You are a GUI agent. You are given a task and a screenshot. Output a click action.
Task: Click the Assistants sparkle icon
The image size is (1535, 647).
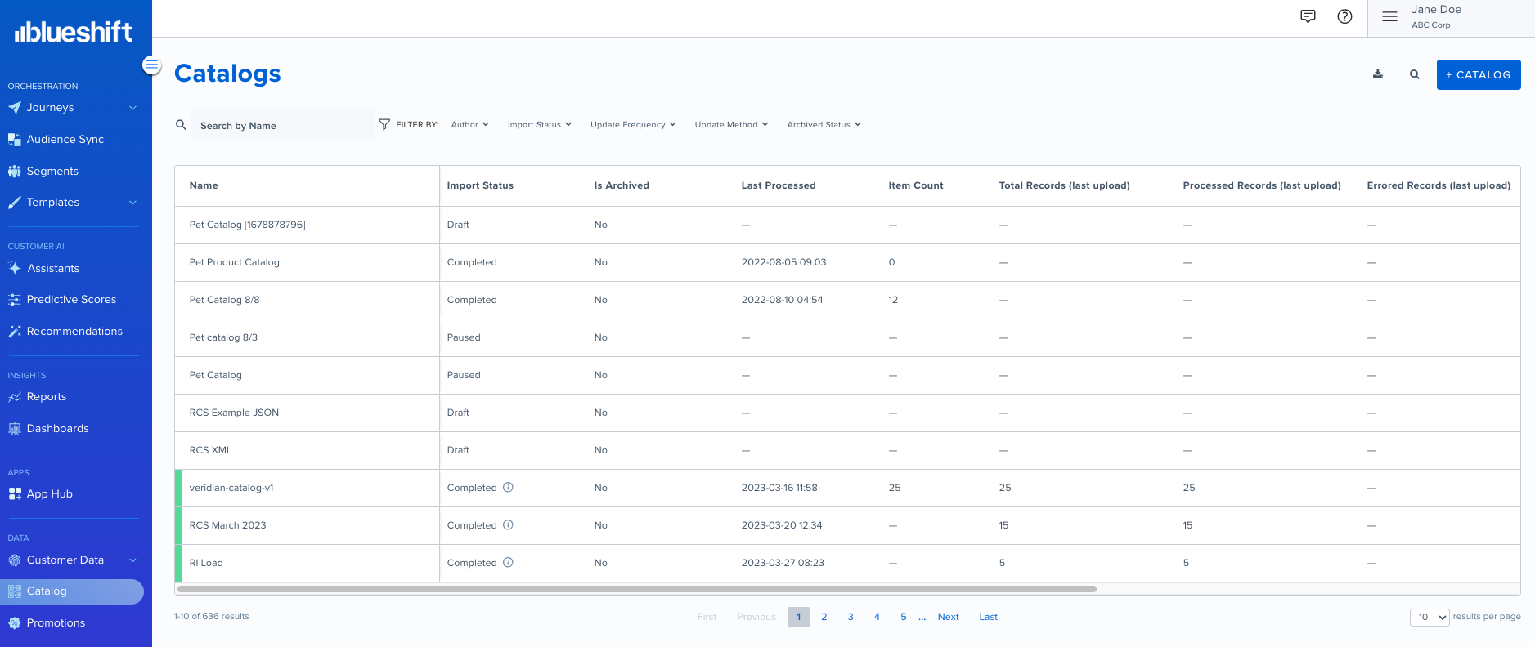(x=15, y=268)
